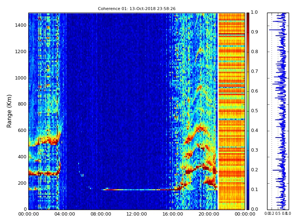Click the red coherence band near 280 km at midnight
Screen dimensions: 298x223
[44, 173]
